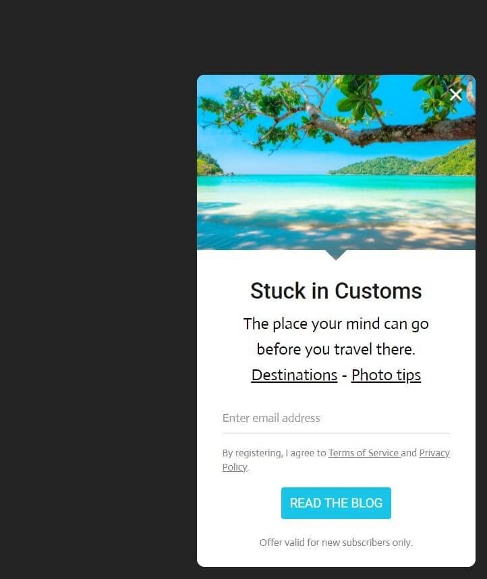
Task: Close the Stuck in Customs popup
Action: click(x=455, y=95)
